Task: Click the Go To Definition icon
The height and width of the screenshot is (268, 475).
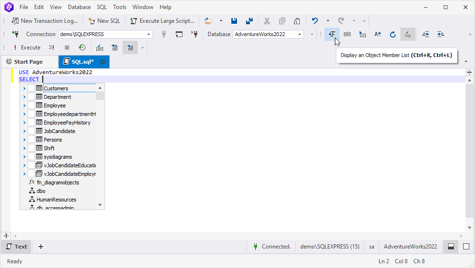Action: (362, 34)
